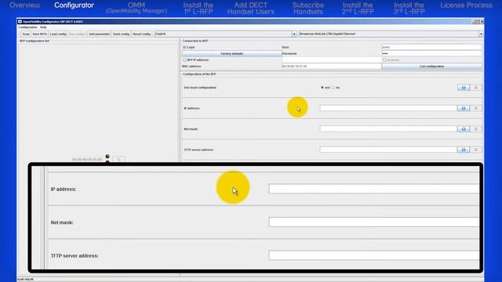Click the Add parameter toolbar button

(100, 34)
